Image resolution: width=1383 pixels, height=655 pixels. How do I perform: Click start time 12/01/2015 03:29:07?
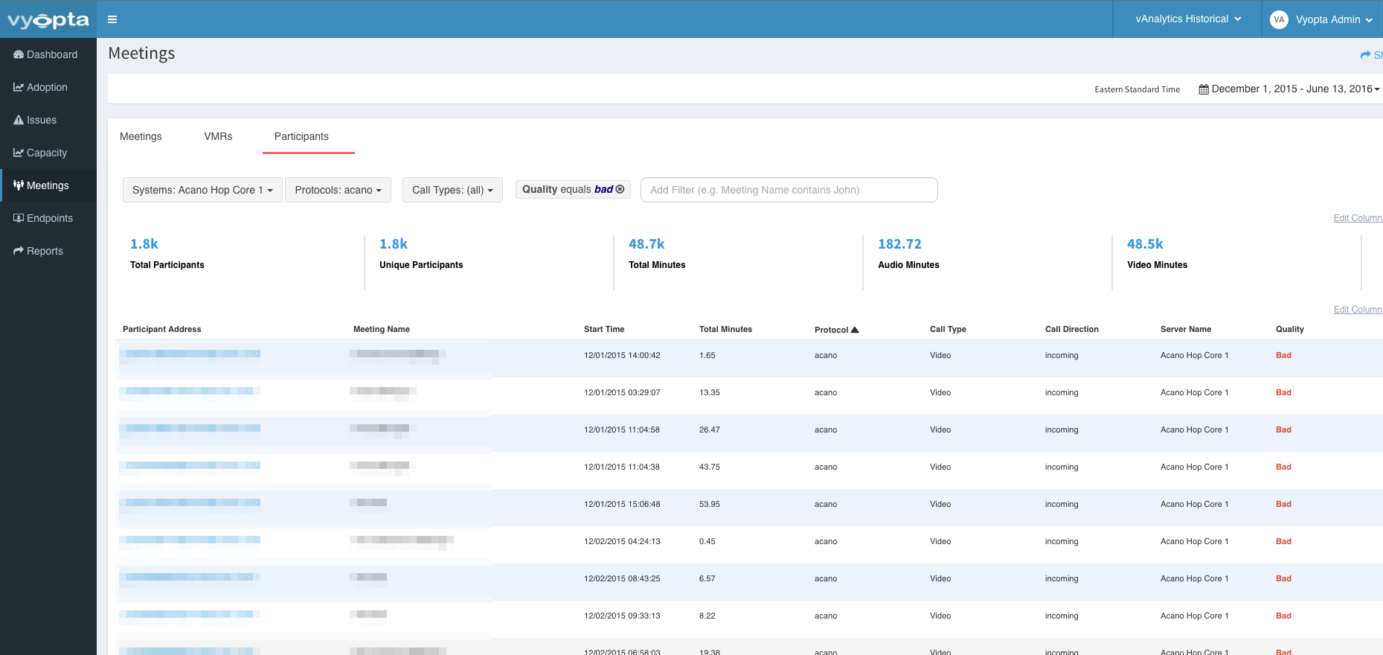(622, 392)
